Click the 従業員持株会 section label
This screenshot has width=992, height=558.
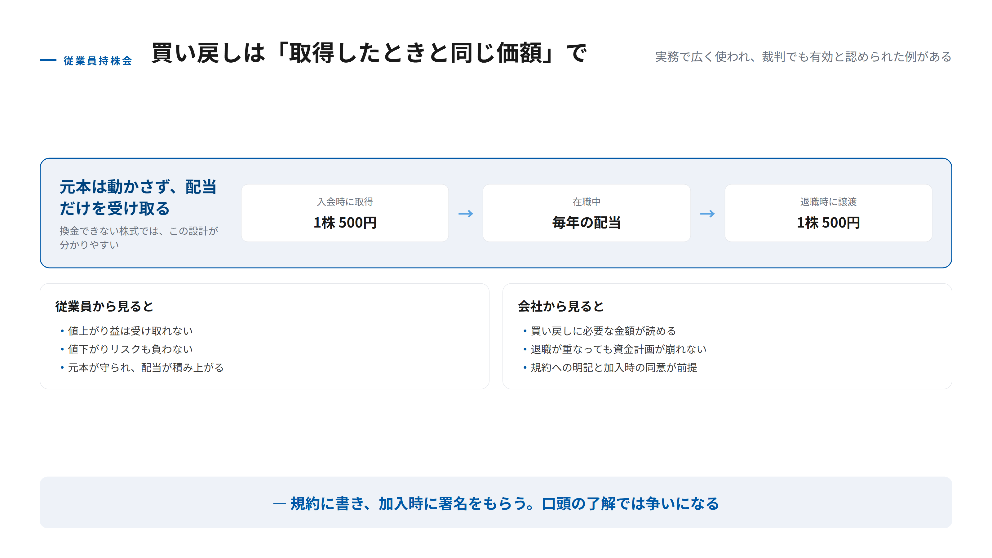(98, 60)
